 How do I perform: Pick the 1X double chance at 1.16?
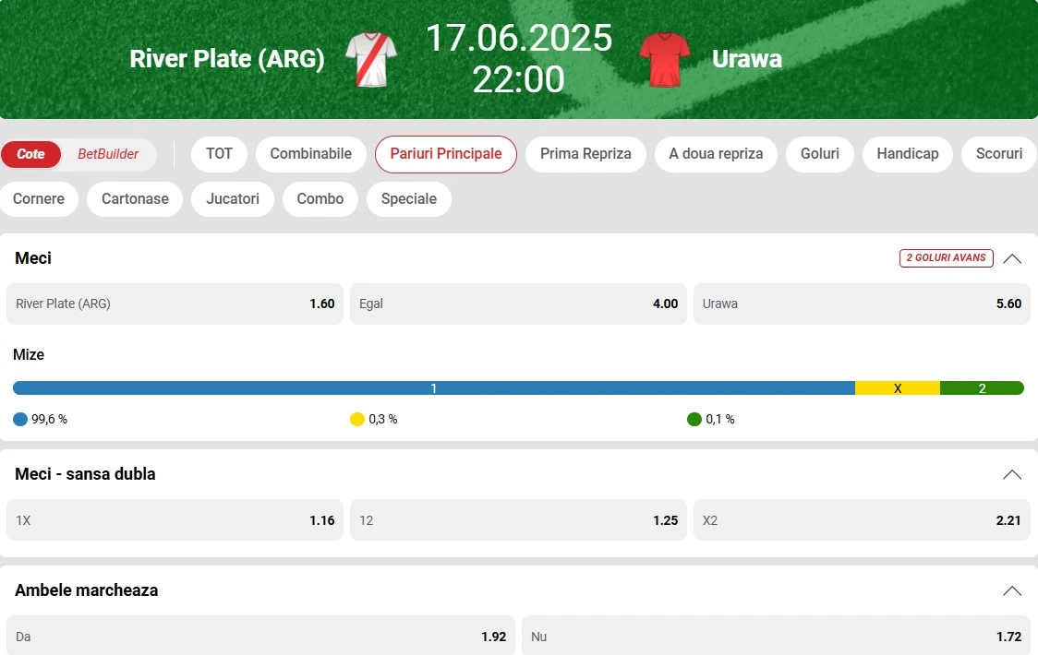pos(175,520)
